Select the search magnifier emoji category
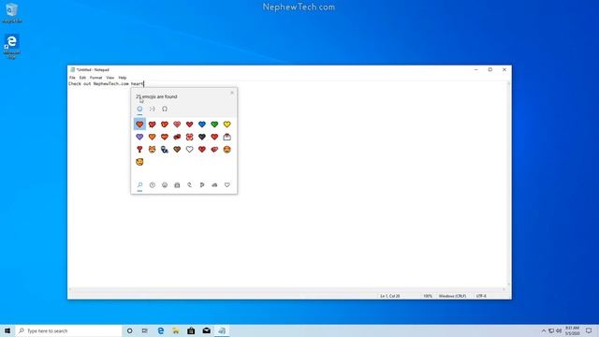Screen dimensions: 599x337 tap(139, 185)
